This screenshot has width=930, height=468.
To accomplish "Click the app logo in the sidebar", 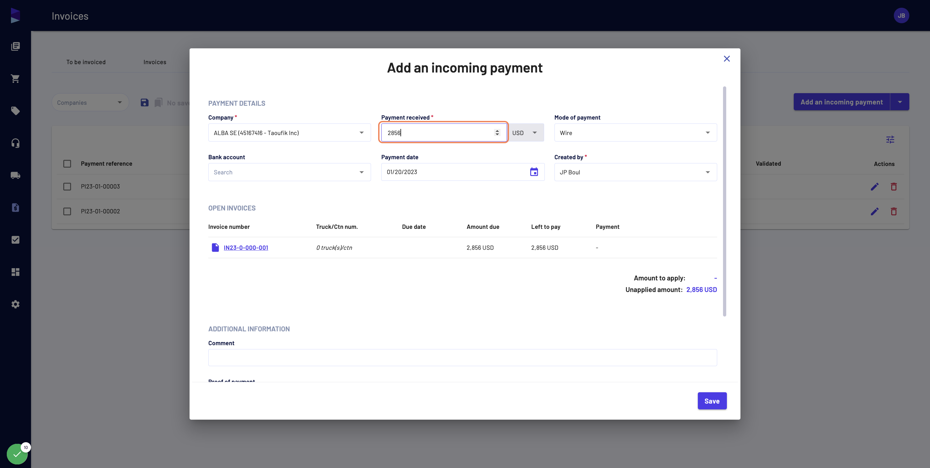I will pos(15,15).
